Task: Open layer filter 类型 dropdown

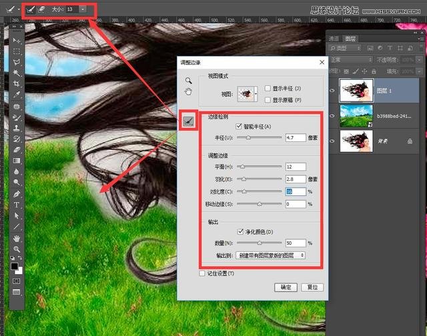Action: [345, 49]
